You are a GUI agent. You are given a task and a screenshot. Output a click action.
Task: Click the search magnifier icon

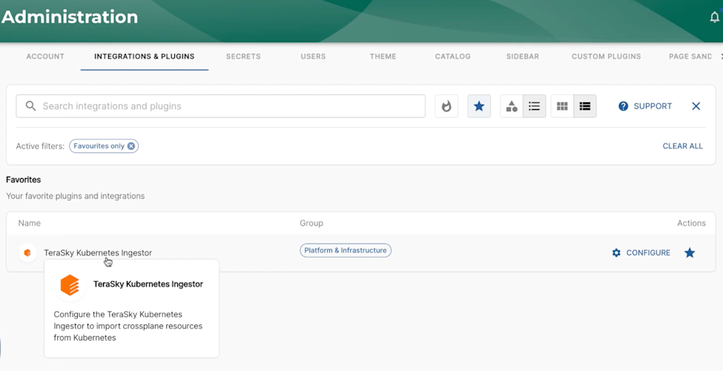coord(30,106)
